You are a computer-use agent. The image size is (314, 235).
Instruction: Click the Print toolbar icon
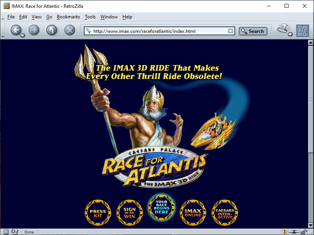[x=282, y=29]
